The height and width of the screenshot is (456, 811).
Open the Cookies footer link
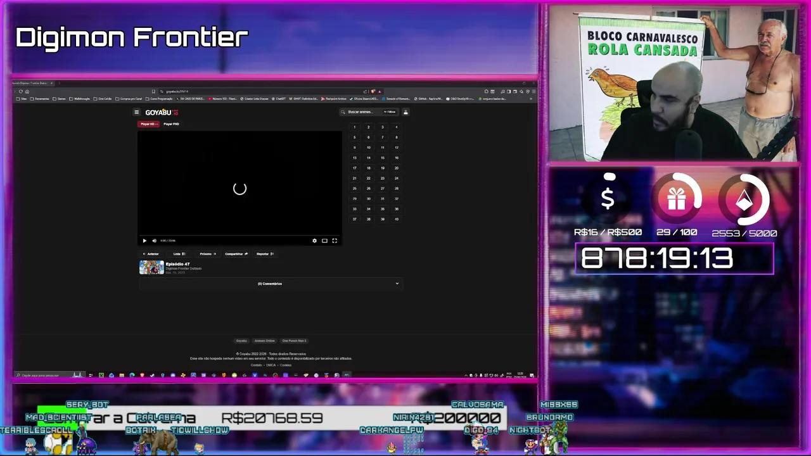pos(286,365)
